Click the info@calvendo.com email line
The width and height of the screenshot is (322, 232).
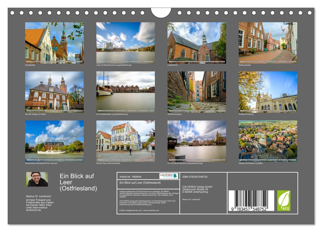point(139,210)
